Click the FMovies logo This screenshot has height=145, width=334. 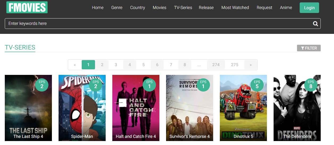click(x=27, y=7)
